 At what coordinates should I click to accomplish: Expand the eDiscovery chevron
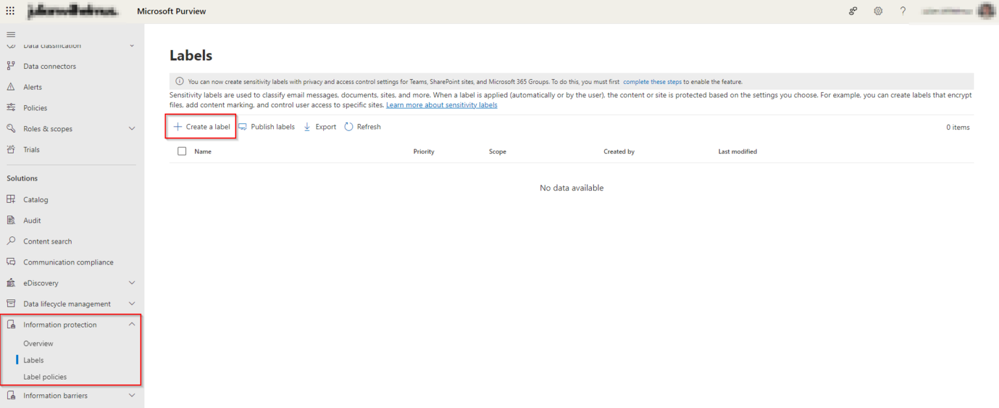(x=132, y=283)
